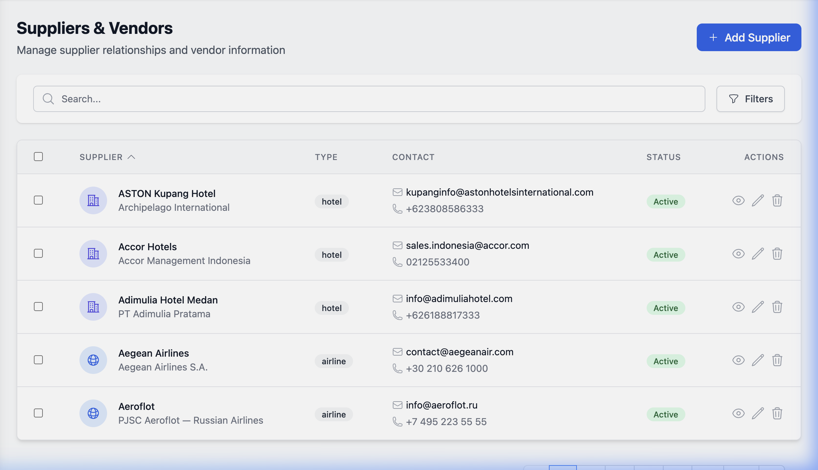Click the email icon for Adimulia Hotel Medan
The image size is (818, 470).
point(398,299)
